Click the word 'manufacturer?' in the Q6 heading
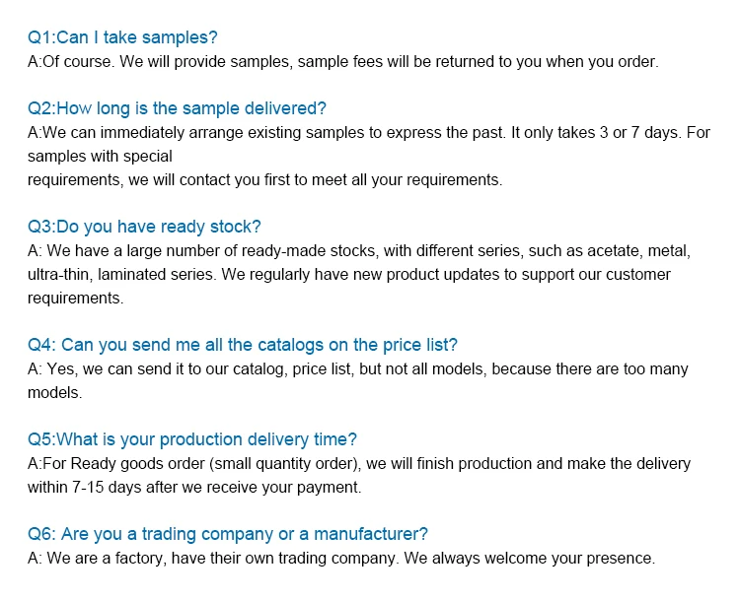This screenshot has width=740, height=600. 371,534
